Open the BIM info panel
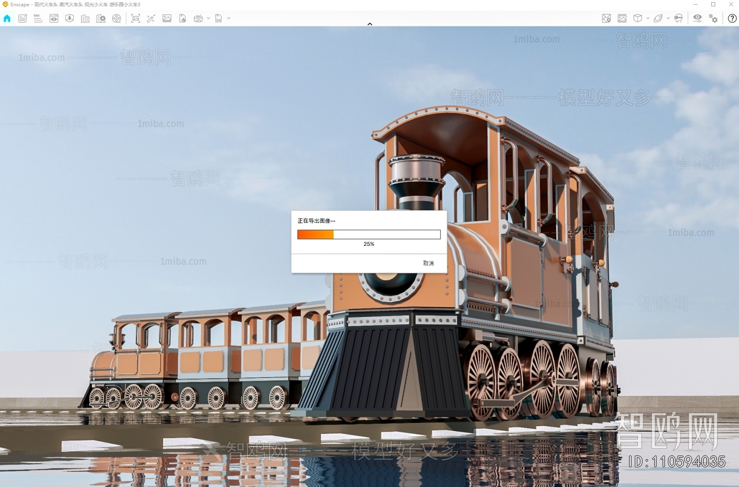This screenshot has width=739, height=487. [38, 18]
